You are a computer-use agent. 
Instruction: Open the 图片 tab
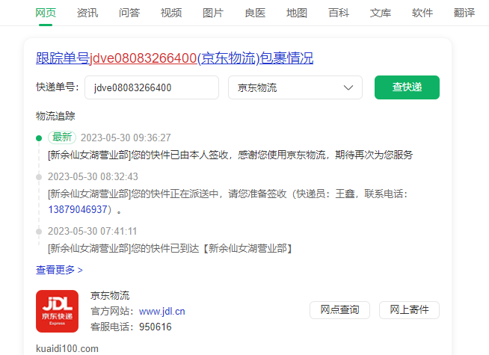pos(213,13)
